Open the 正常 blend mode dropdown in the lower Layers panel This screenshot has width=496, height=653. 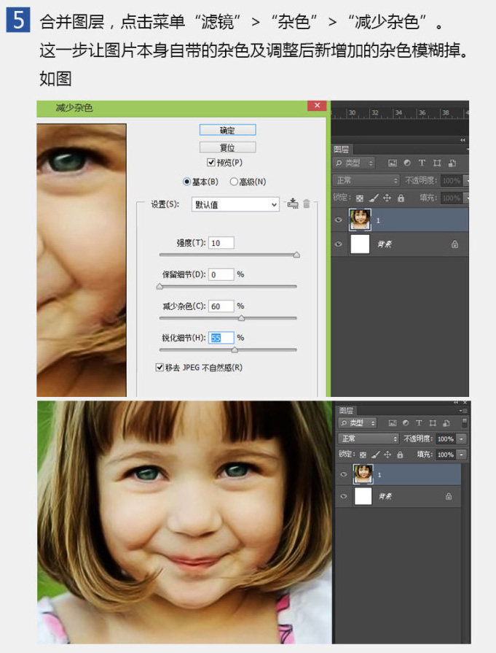click(x=369, y=438)
